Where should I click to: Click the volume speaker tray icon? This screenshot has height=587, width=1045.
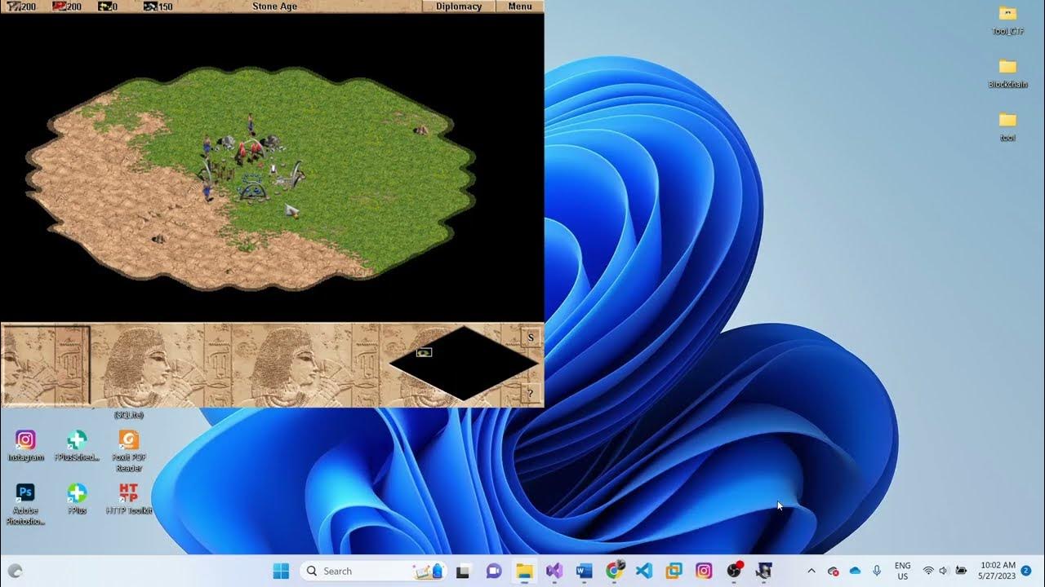click(x=945, y=571)
